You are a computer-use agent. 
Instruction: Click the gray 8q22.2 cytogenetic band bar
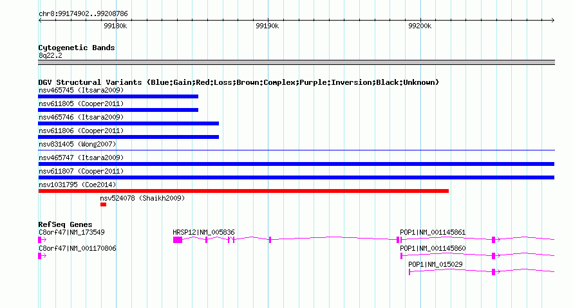pos(296,62)
